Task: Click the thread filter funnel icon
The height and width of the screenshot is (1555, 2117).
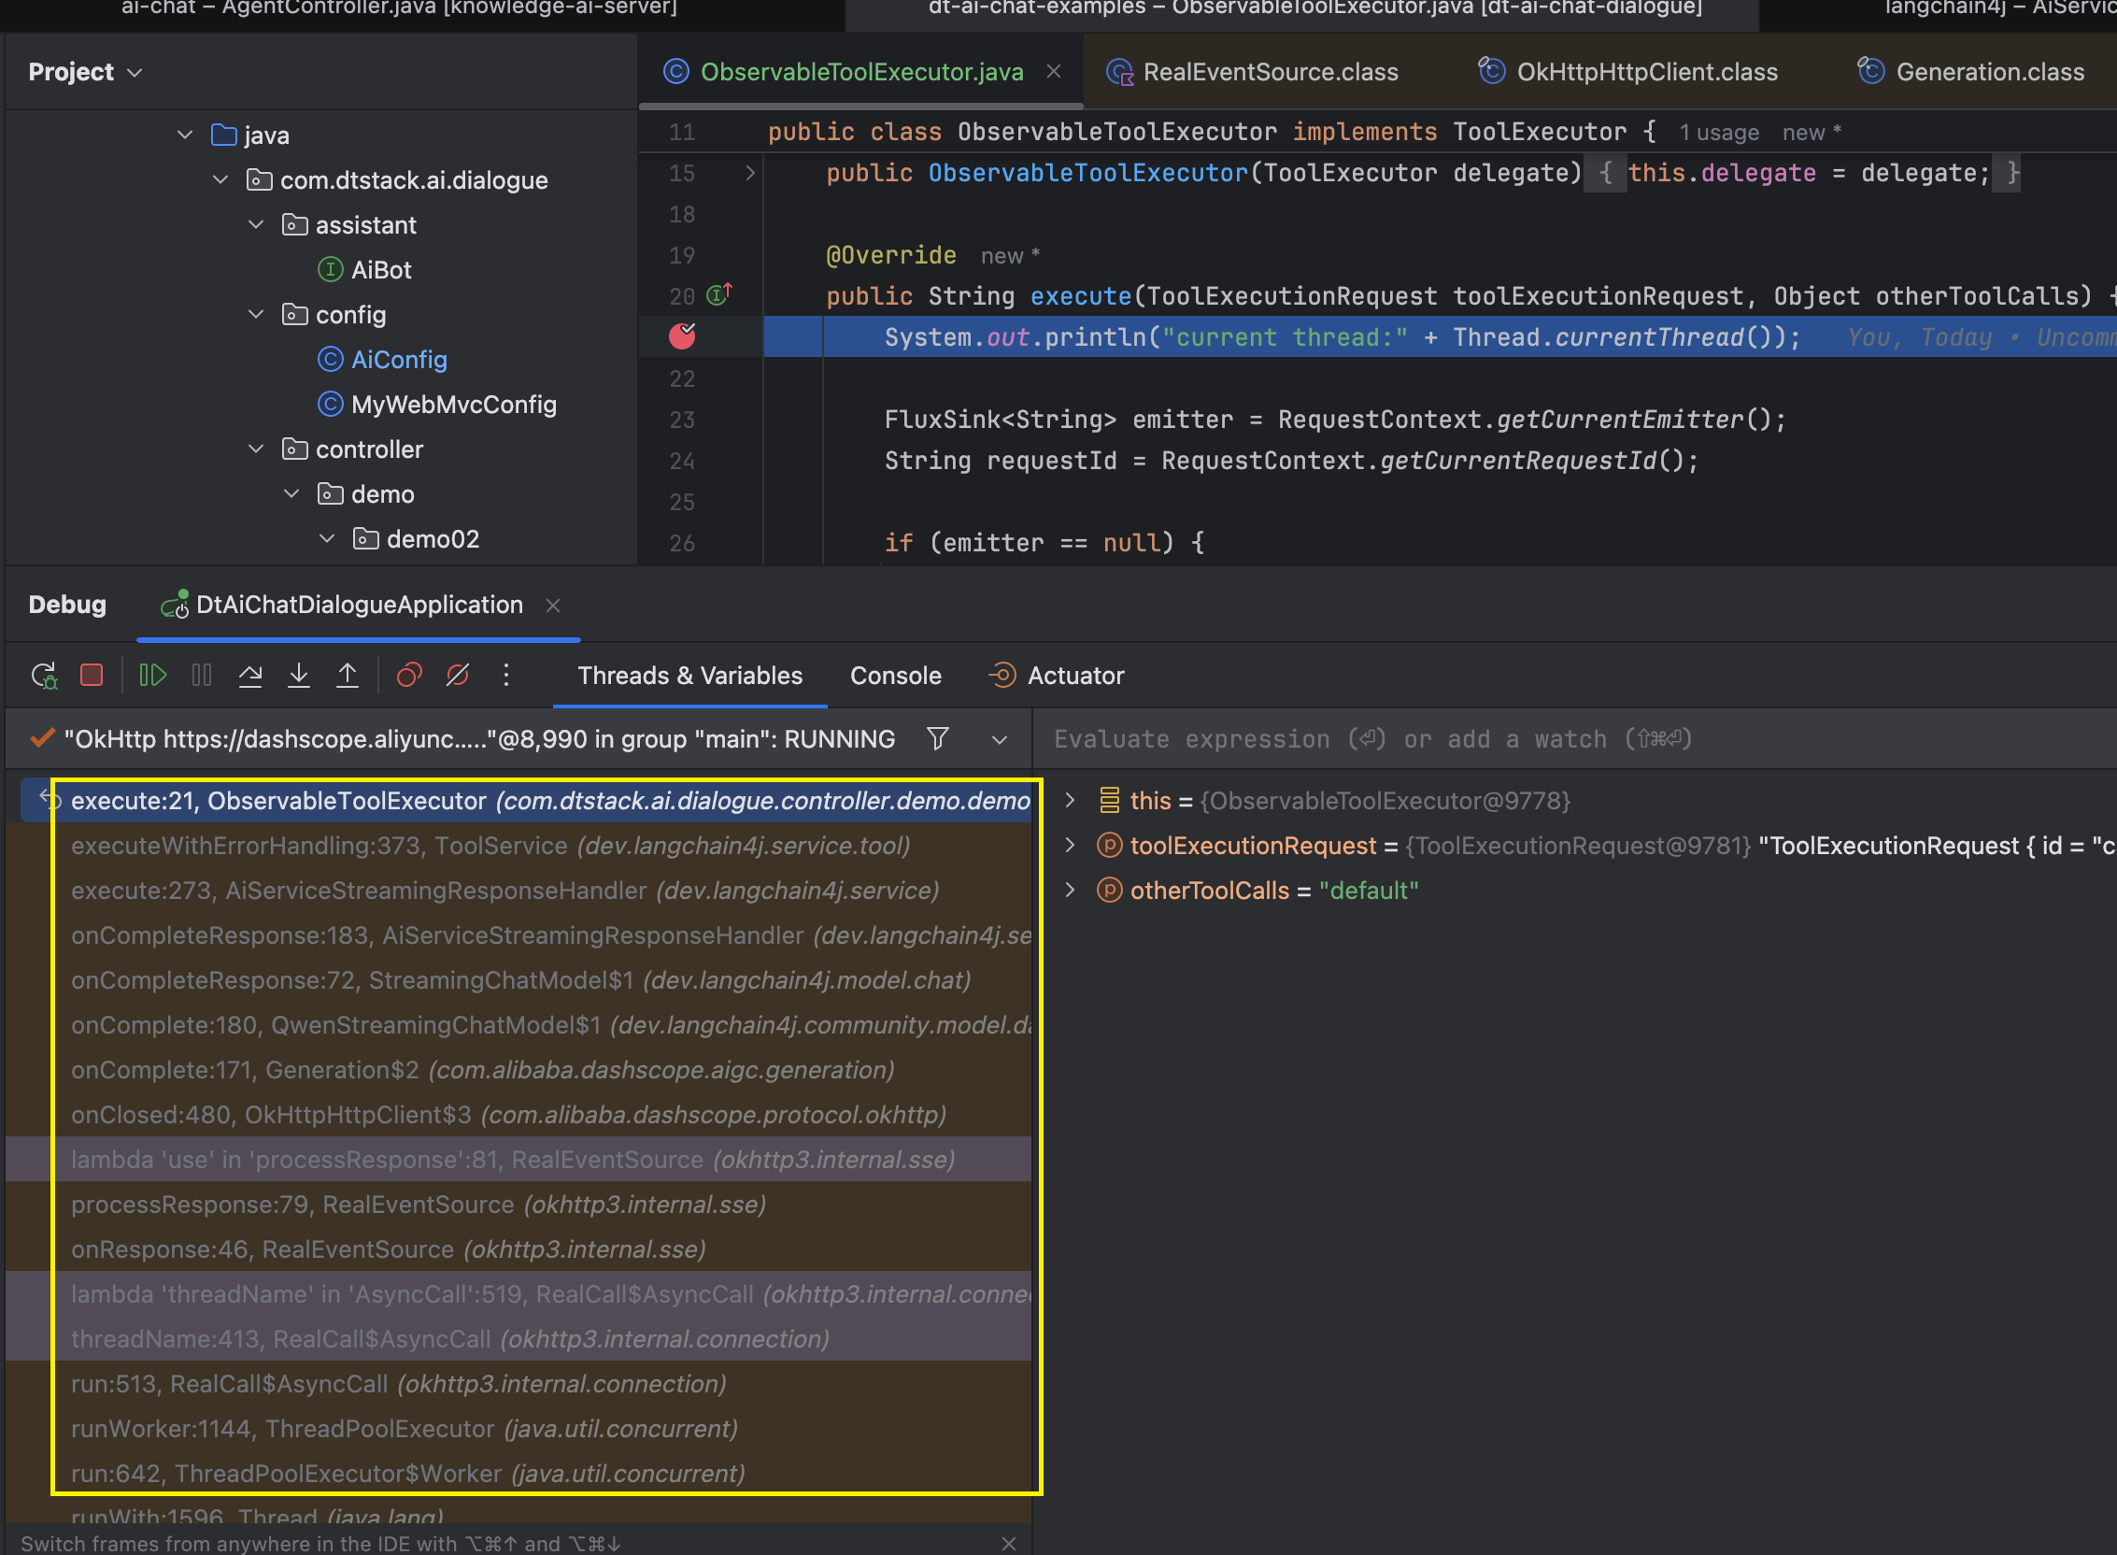Action: [937, 739]
